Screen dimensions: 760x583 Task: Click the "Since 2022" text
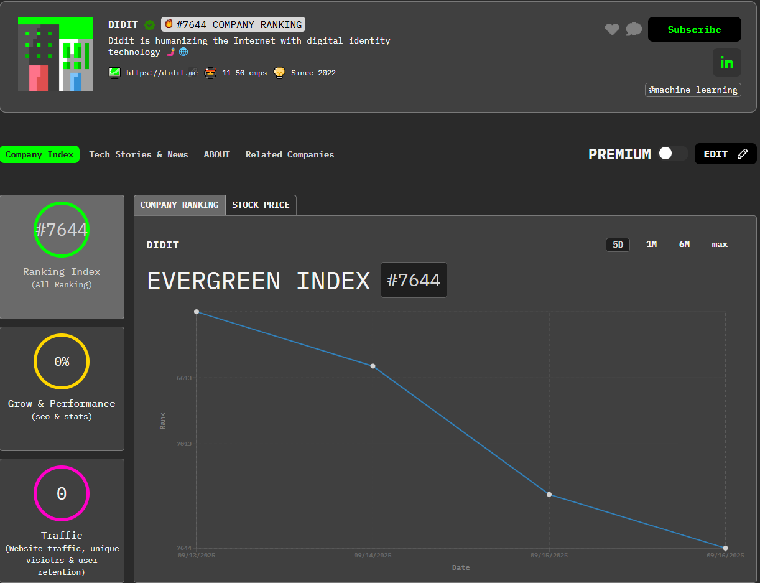313,73
